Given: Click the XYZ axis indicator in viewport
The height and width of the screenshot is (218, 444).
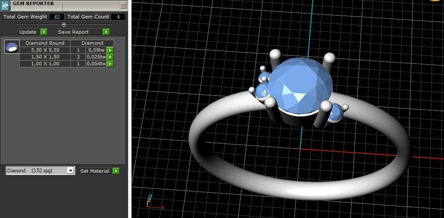Looking at the screenshot, I should point(154,202).
